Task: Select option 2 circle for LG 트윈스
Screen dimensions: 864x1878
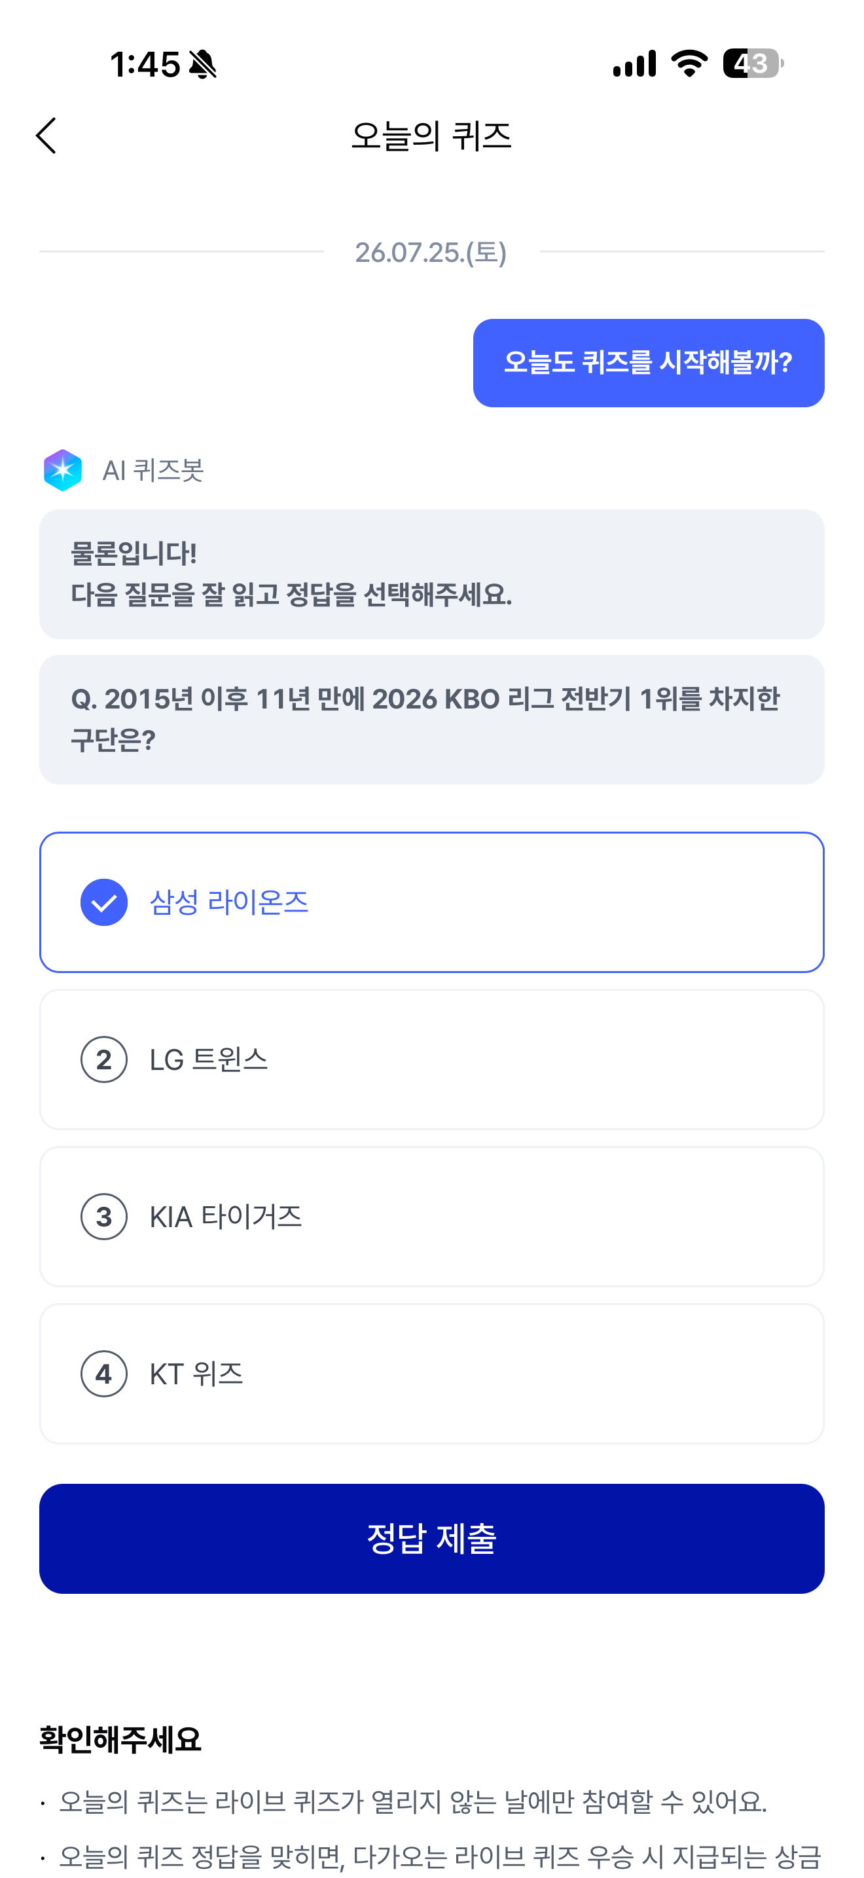Action: (x=104, y=1060)
